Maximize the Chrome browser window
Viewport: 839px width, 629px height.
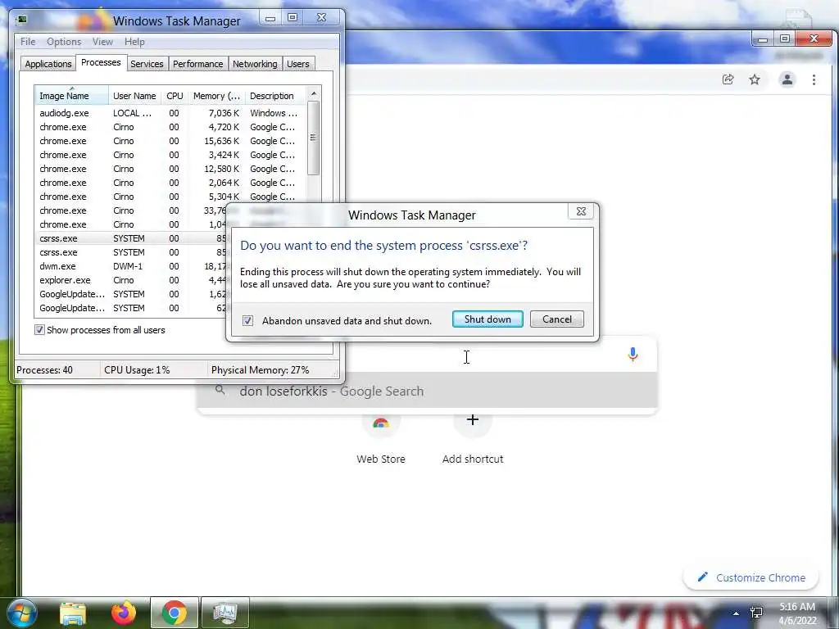pyautogui.click(x=784, y=38)
